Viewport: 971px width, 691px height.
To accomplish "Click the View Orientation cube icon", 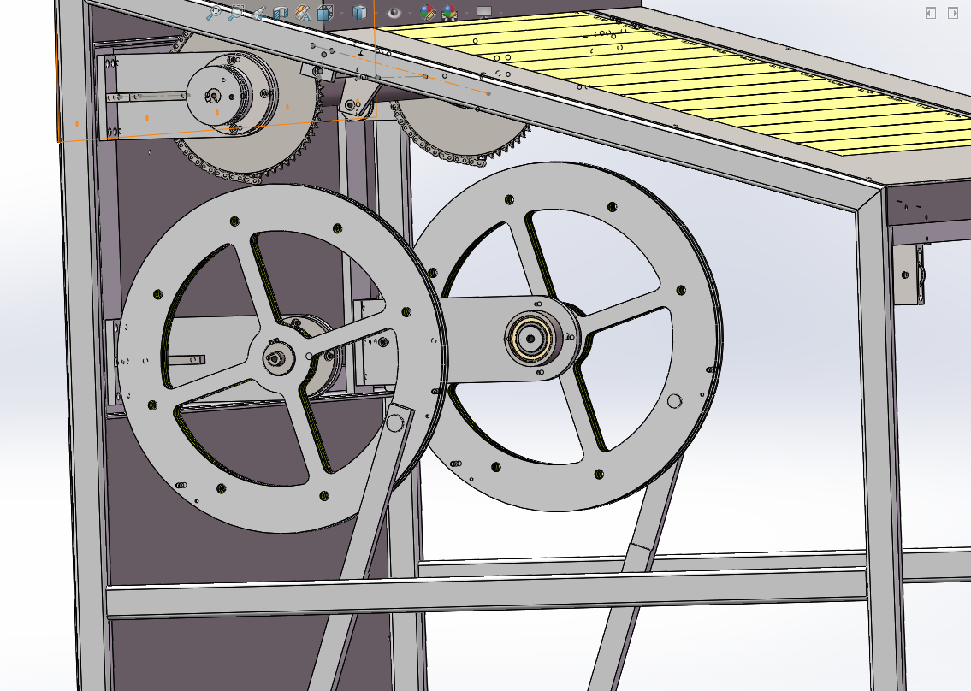I will click(325, 13).
